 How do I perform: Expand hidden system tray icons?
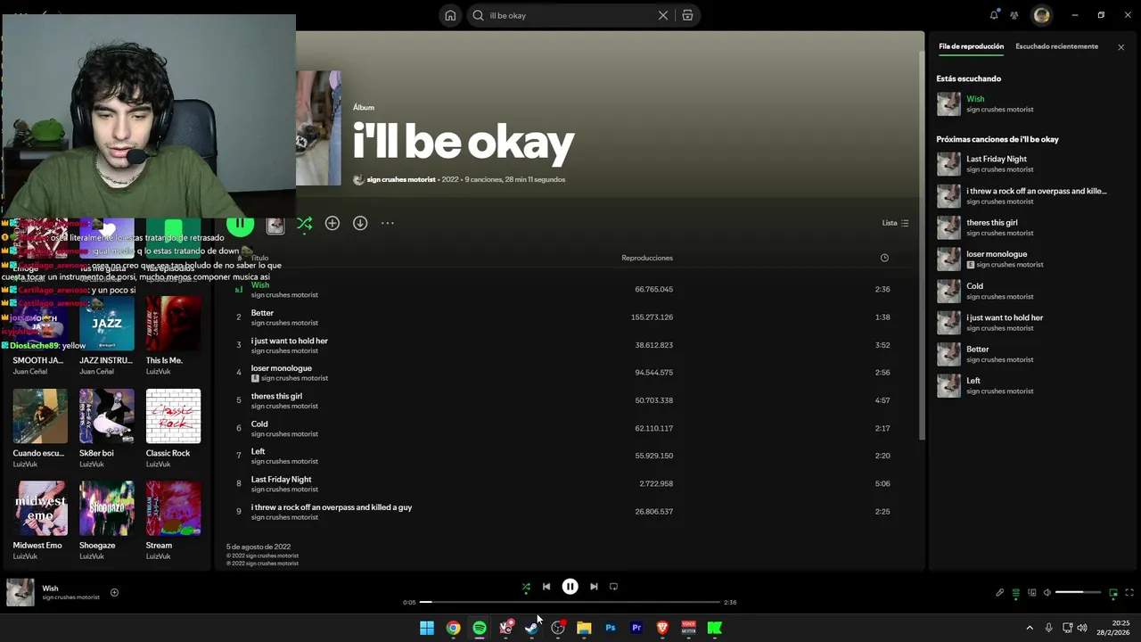click(x=1030, y=628)
